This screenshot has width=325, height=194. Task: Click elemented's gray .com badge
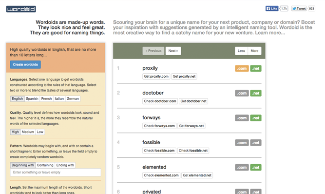pyautogui.click(x=242, y=168)
